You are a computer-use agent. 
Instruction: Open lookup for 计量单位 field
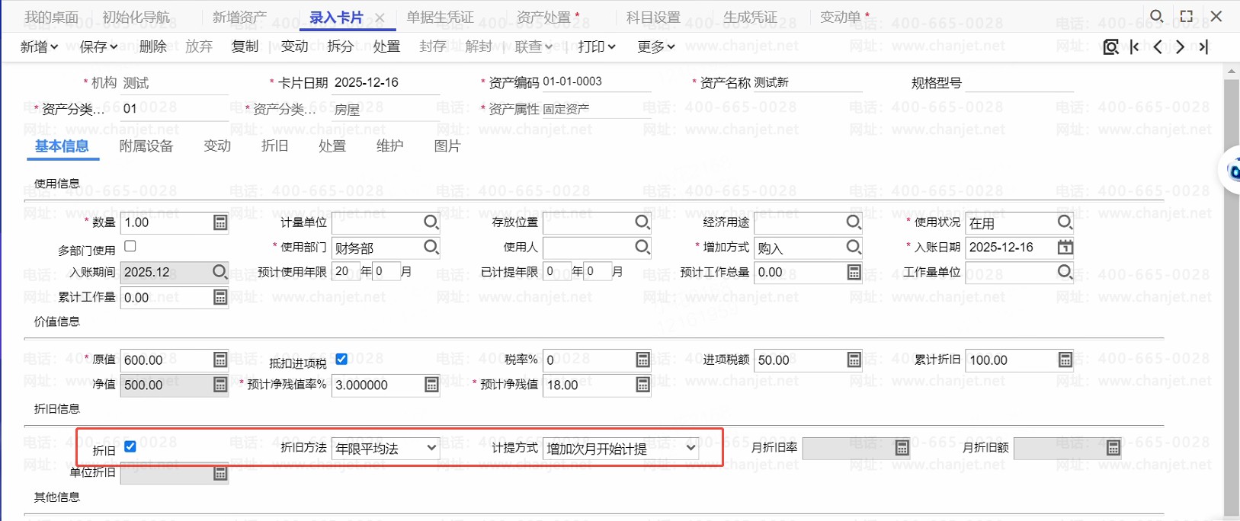[431, 222]
